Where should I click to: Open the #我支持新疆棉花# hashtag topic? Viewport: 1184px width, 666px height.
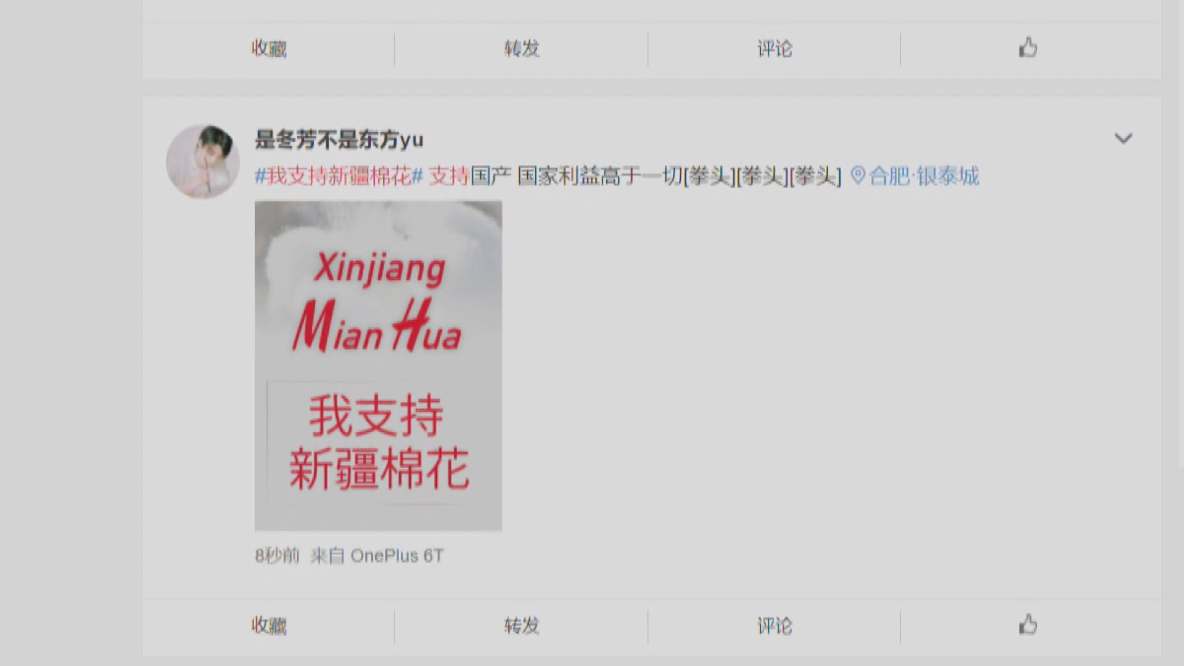[339, 176]
